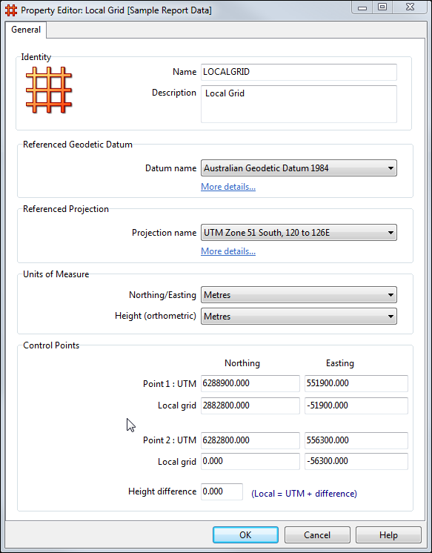Select the Point 1 Local grid Easting field
Screen dimensions: 432x553
pyautogui.click(x=356, y=405)
